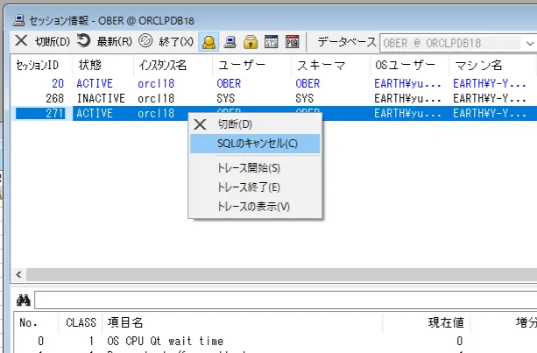Image resolution: width=537 pixels, height=353 pixels.
Task: Choose SQLのキャンセル(C) in the context menu
Action: [x=255, y=144]
